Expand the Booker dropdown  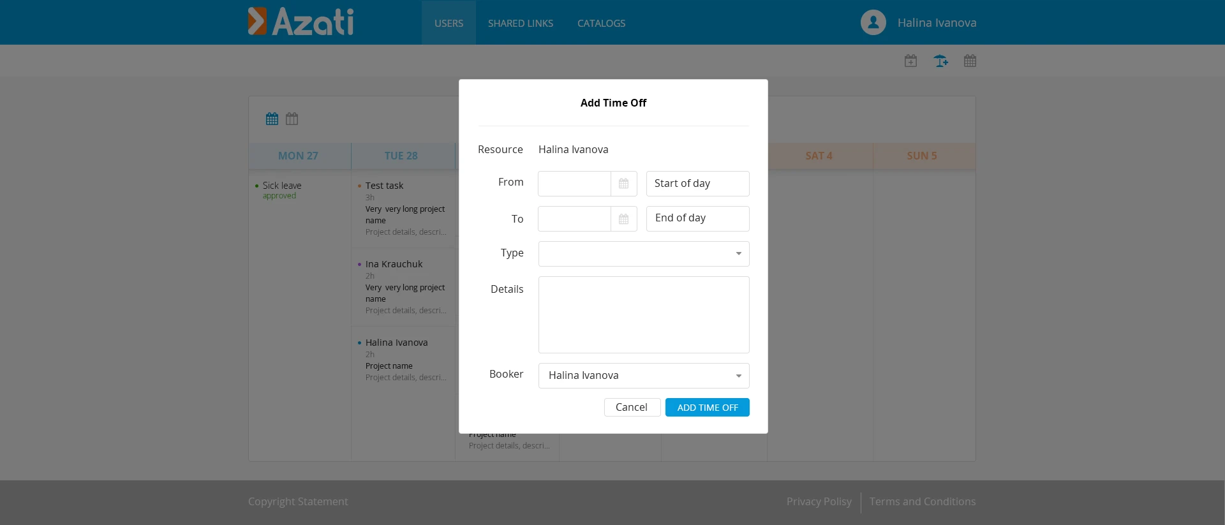[x=644, y=376]
